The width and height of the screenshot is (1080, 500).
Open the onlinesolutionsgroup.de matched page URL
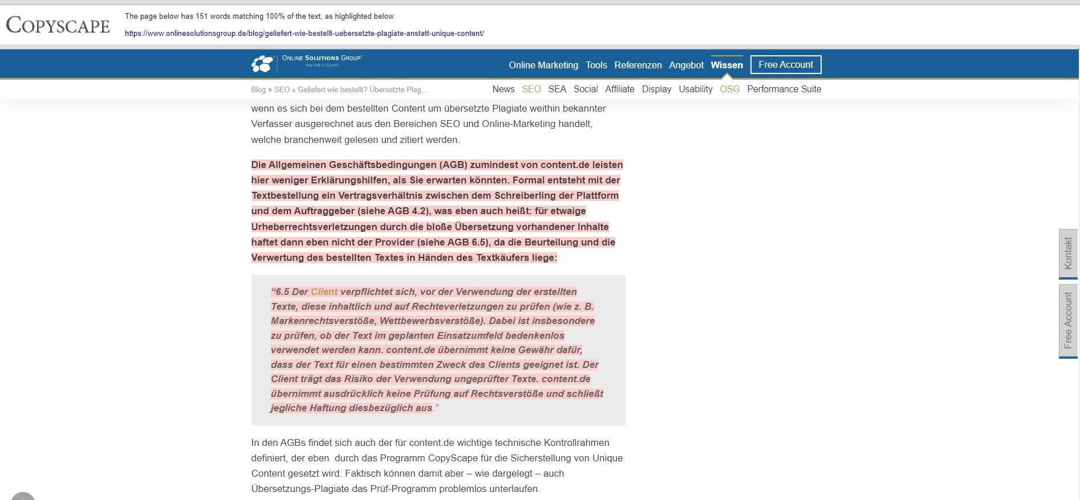tap(304, 34)
